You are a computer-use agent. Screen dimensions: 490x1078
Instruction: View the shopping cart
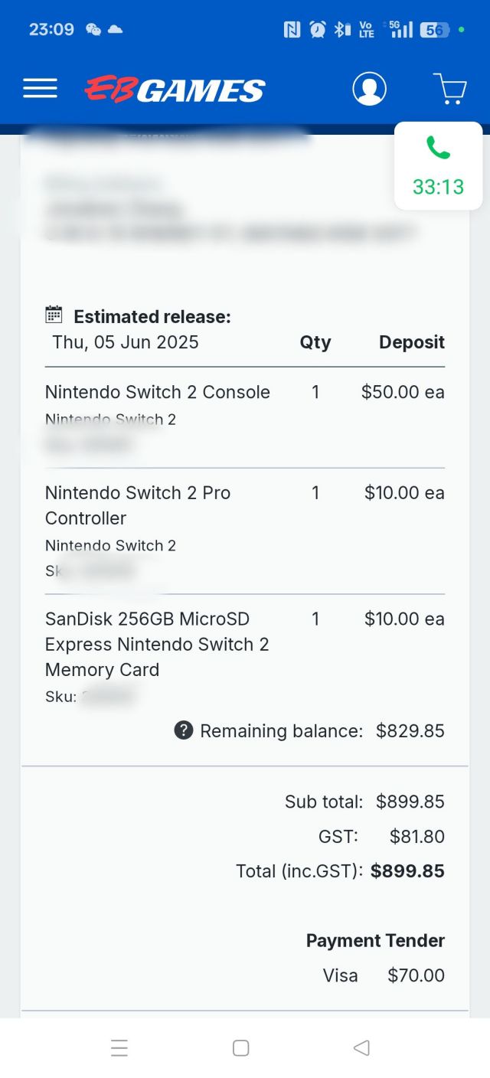[449, 89]
